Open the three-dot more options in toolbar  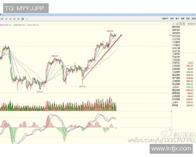point(27,19)
